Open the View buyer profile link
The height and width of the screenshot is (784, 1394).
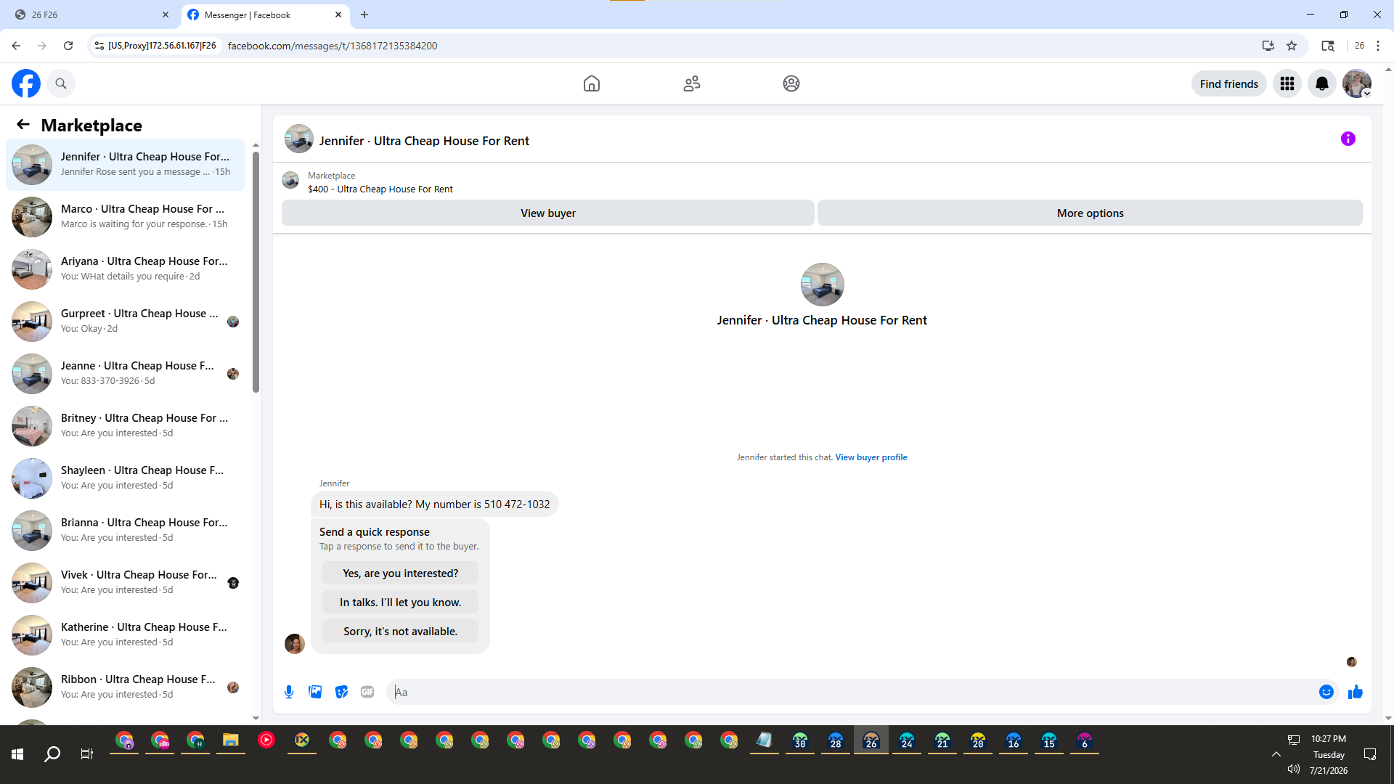(871, 457)
